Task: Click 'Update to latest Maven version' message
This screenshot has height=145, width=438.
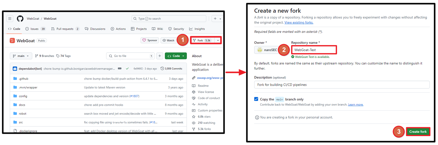Action: click(105, 87)
